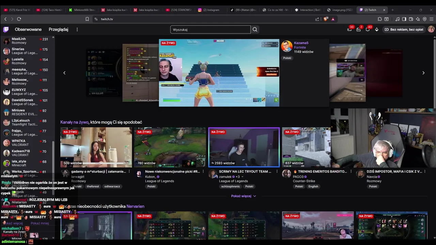
Task: Open options menu for Kubon_ stream card
Action: click(x=203, y=171)
